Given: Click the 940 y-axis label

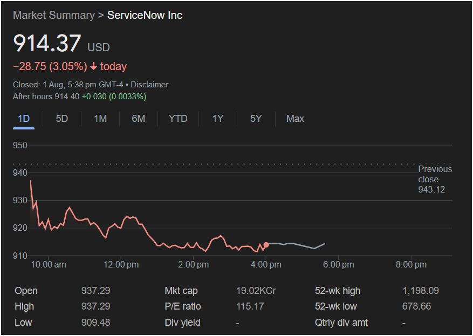Looking at the screenshot, I should [20, 173].
